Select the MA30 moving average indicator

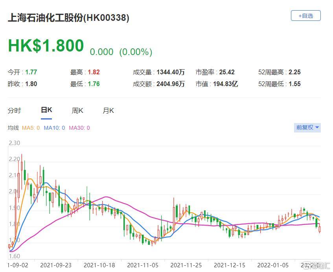[x=79, y=128]
